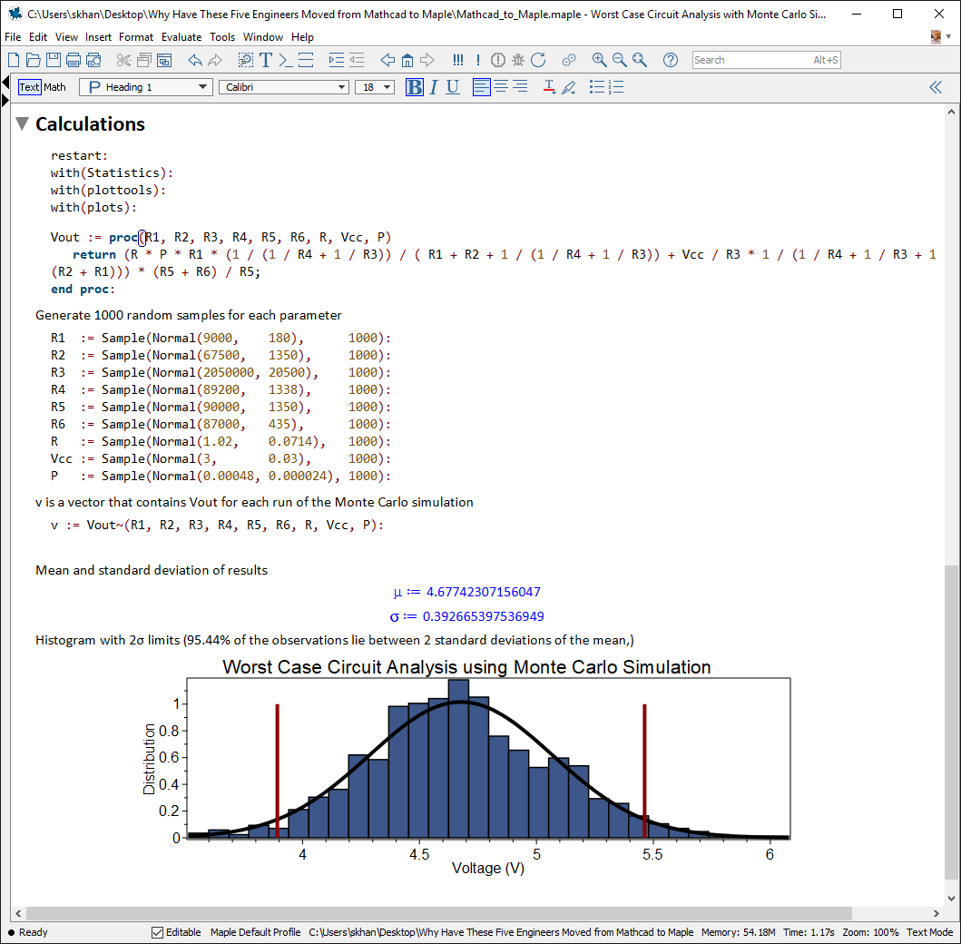This screenshot has width=961, height=944.
Task: Collapse the context panel with double chevron
Action: [x=936, y=87]
